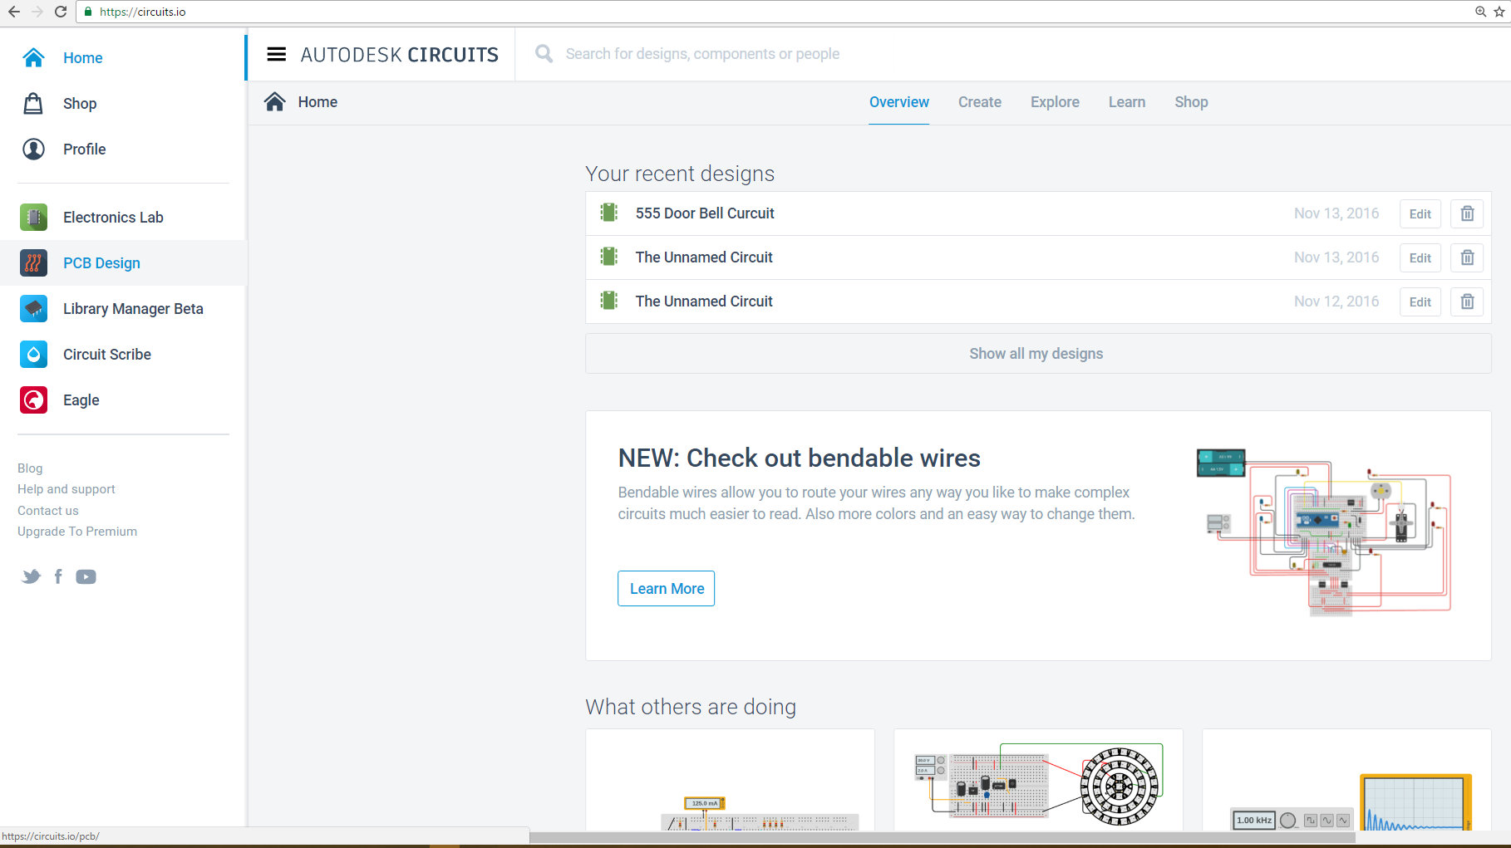The image size is (1511, 848).
Task: Click Learn More about bendable wires
Action: [666, 588]
